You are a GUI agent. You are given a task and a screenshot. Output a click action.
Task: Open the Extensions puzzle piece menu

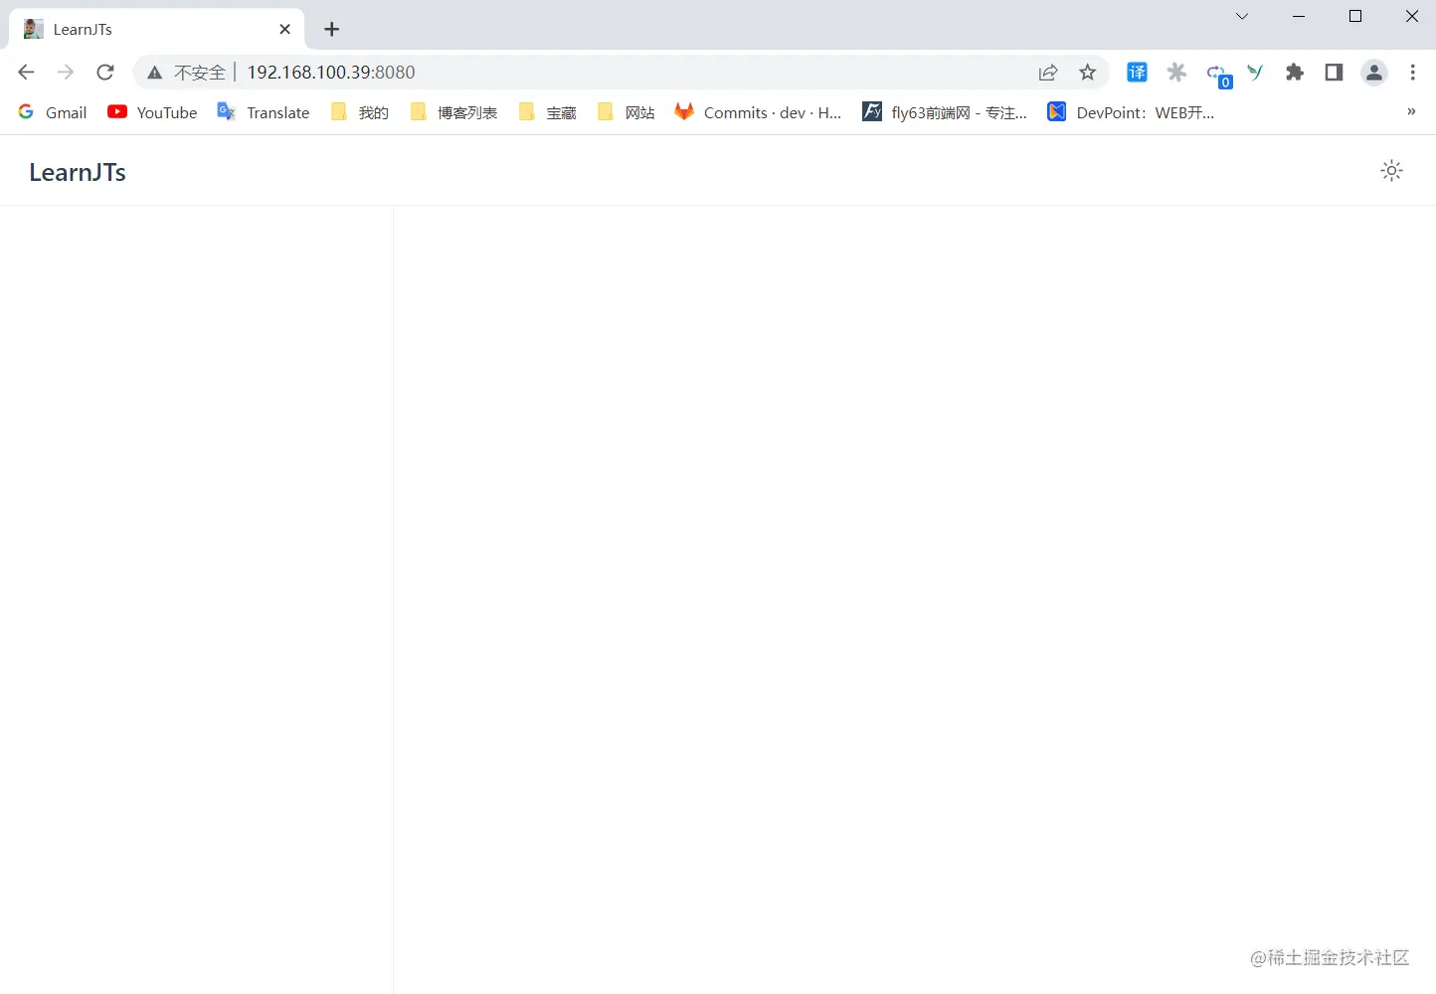coord(1295,73)
